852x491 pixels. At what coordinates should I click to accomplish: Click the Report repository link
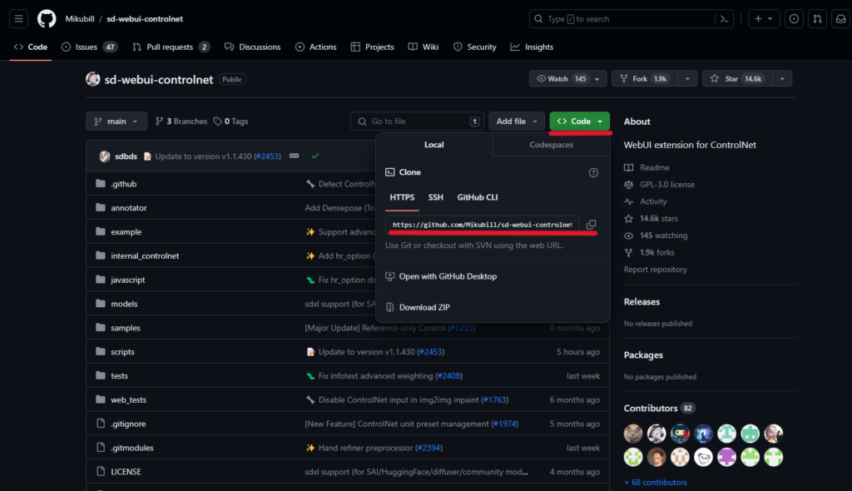pyautogui.click(x=656, y=269)
